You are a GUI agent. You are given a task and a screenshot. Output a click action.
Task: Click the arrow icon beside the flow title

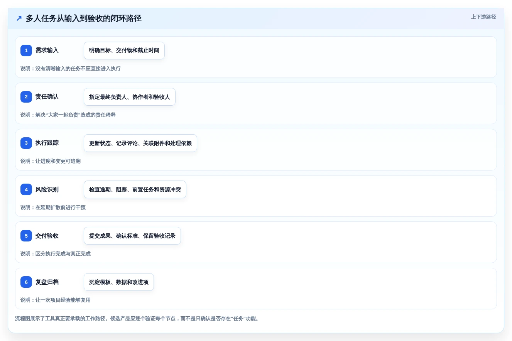(19, 19)
